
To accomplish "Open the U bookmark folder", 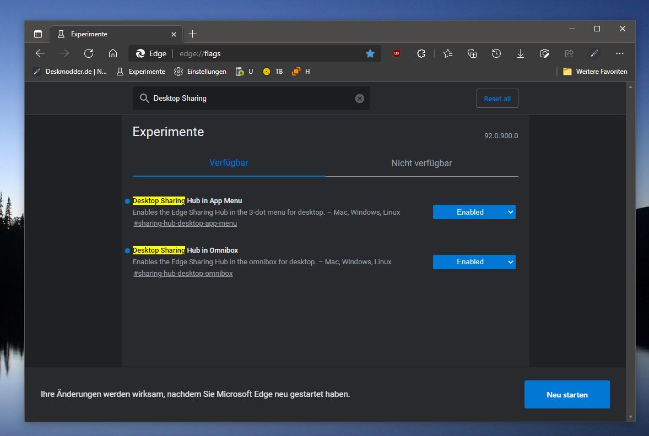I will click(x=244, y=72).
